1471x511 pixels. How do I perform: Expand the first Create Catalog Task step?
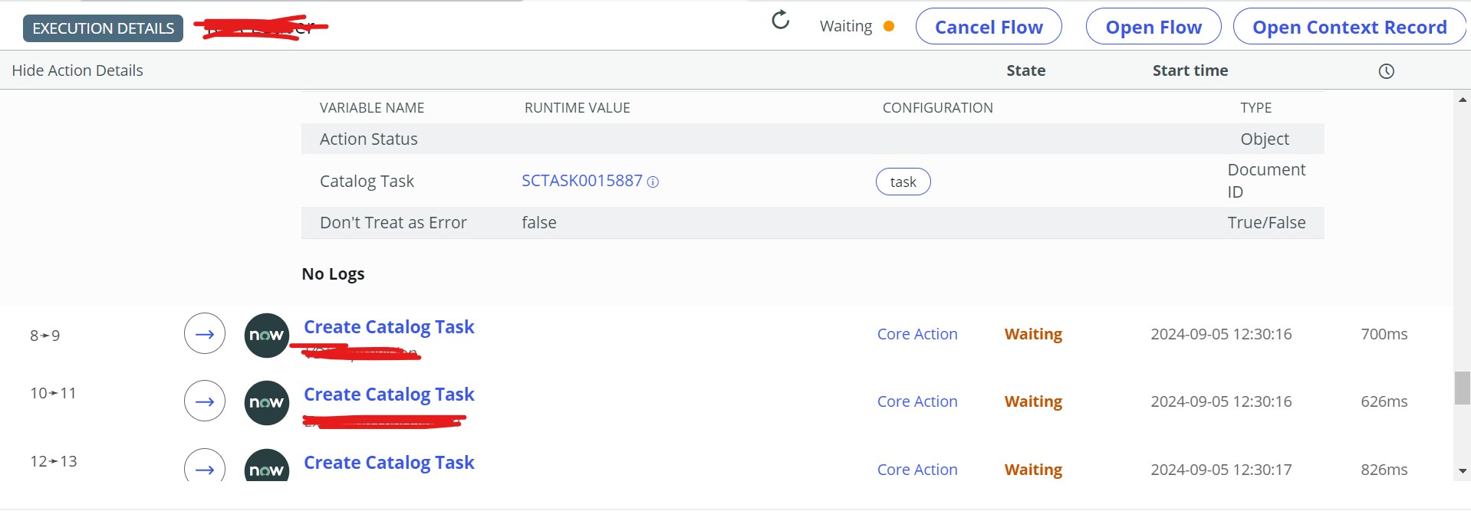[389, 327]
